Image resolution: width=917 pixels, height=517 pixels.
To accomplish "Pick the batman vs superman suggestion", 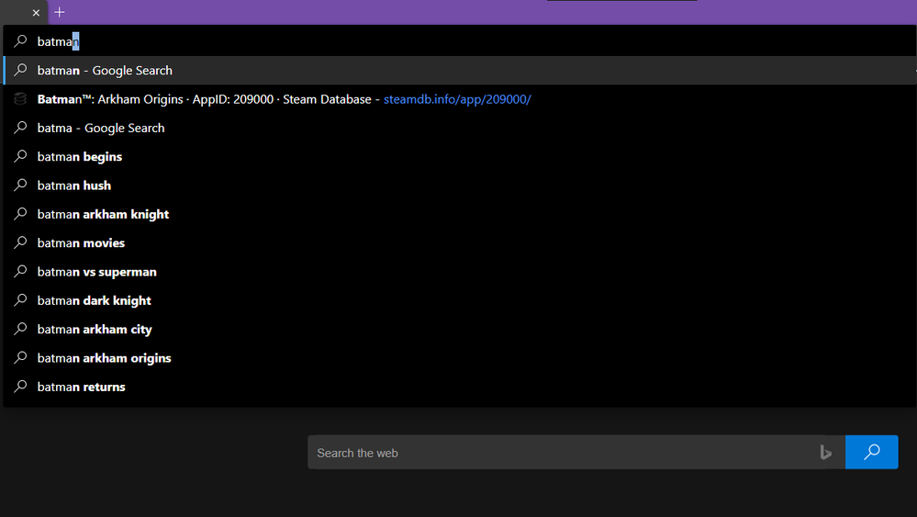I will click(460, 272).
